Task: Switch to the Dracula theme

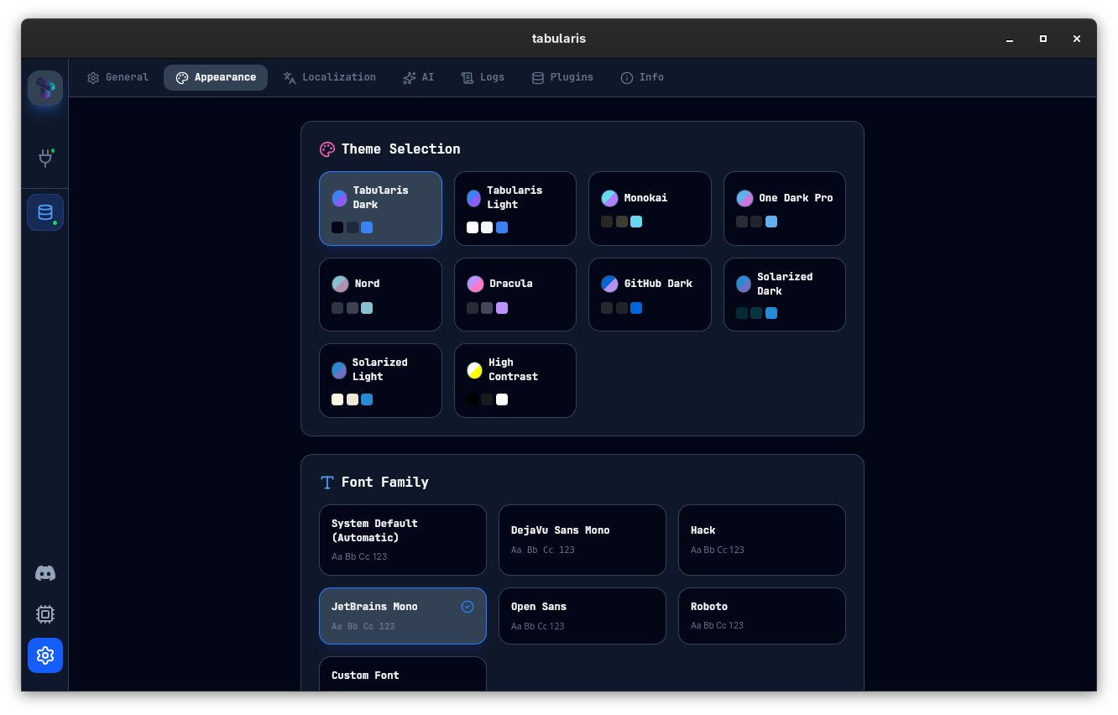Action: pos(515,295)
